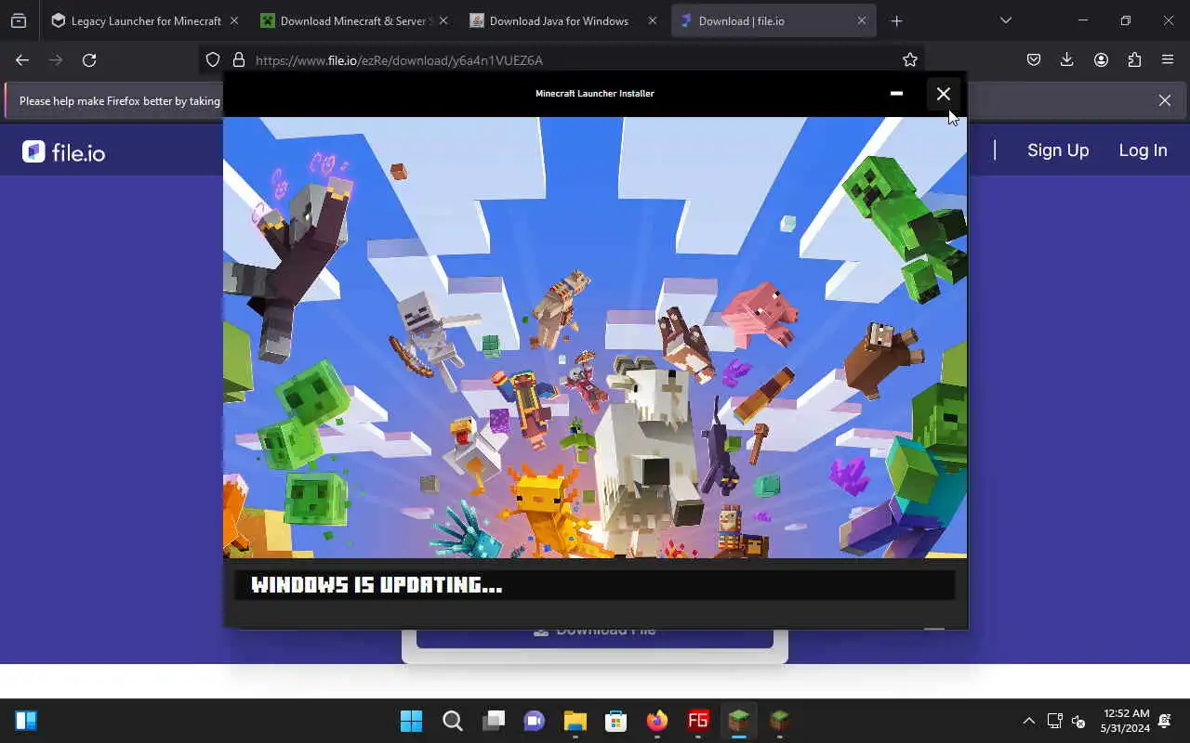Open the red FG app in taskbar

698,721
